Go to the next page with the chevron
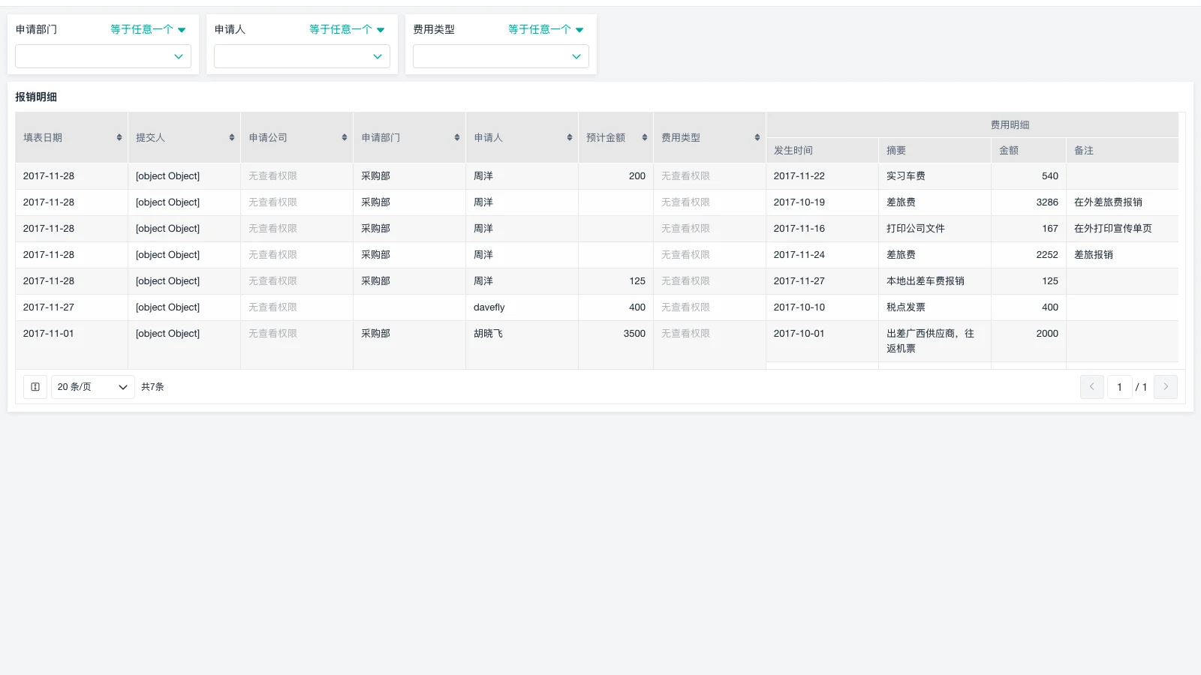This screenshot has width=1201, height=675. click(1165, 386)
